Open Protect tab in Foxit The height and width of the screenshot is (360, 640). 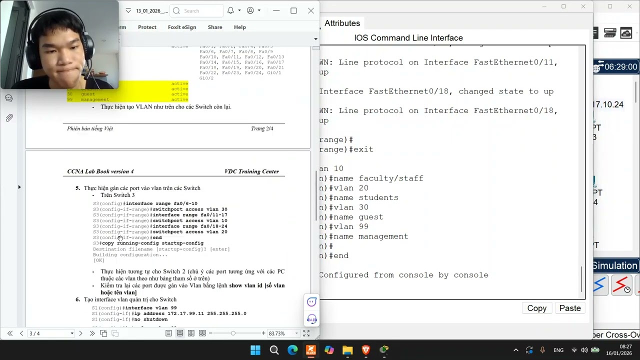(147, 27)
